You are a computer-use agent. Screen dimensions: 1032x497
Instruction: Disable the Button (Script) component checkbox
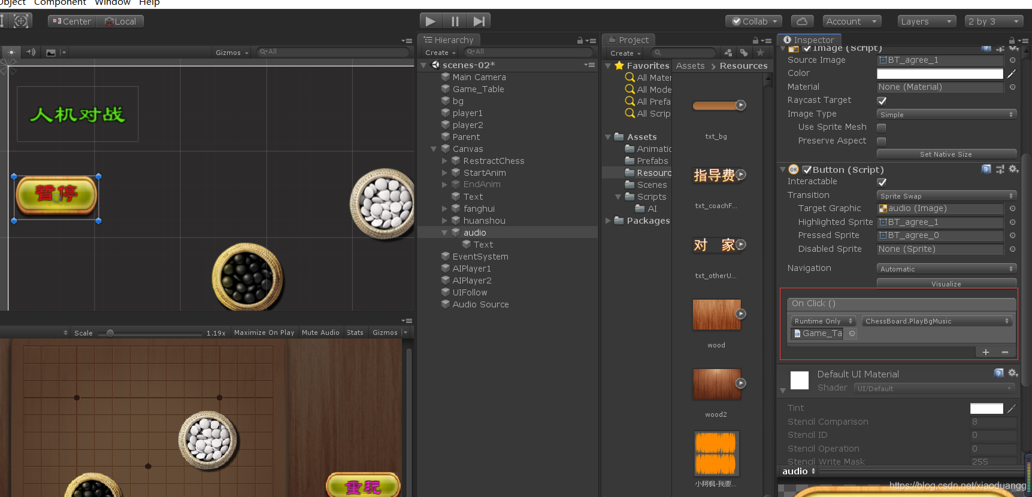tap(807, 170)
